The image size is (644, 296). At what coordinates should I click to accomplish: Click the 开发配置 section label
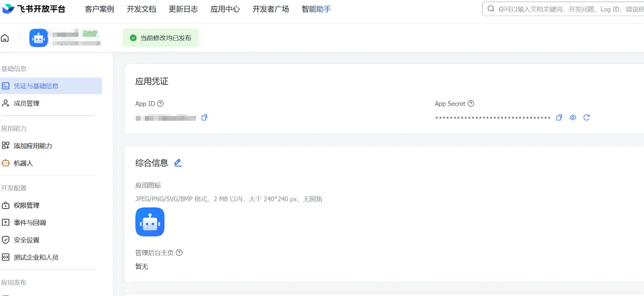pos(14,188)
